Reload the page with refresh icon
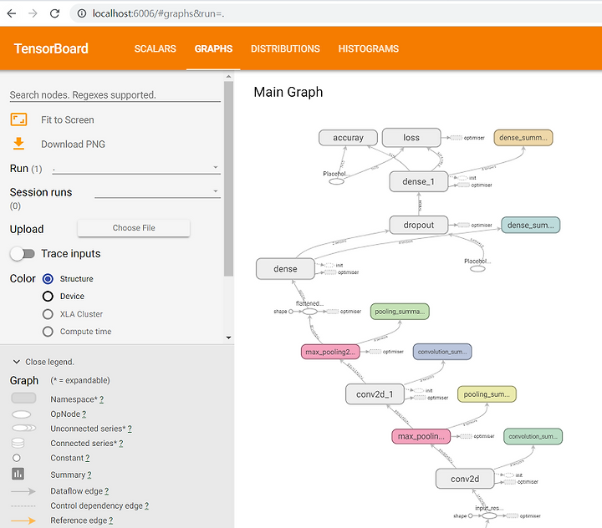 coord(55,13)
